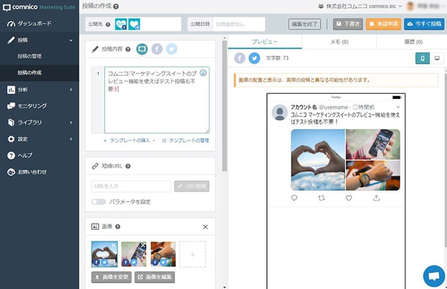The image size is (447, 289).
Task: Show Facebook preview icon
Action: click(239, 58)
